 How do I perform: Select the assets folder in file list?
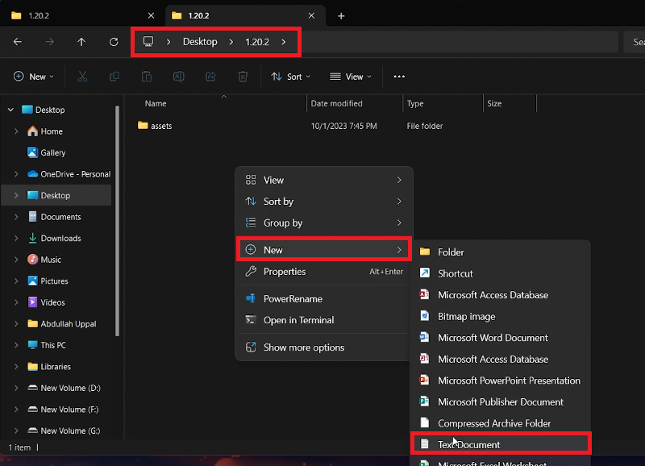pos(160,126)
